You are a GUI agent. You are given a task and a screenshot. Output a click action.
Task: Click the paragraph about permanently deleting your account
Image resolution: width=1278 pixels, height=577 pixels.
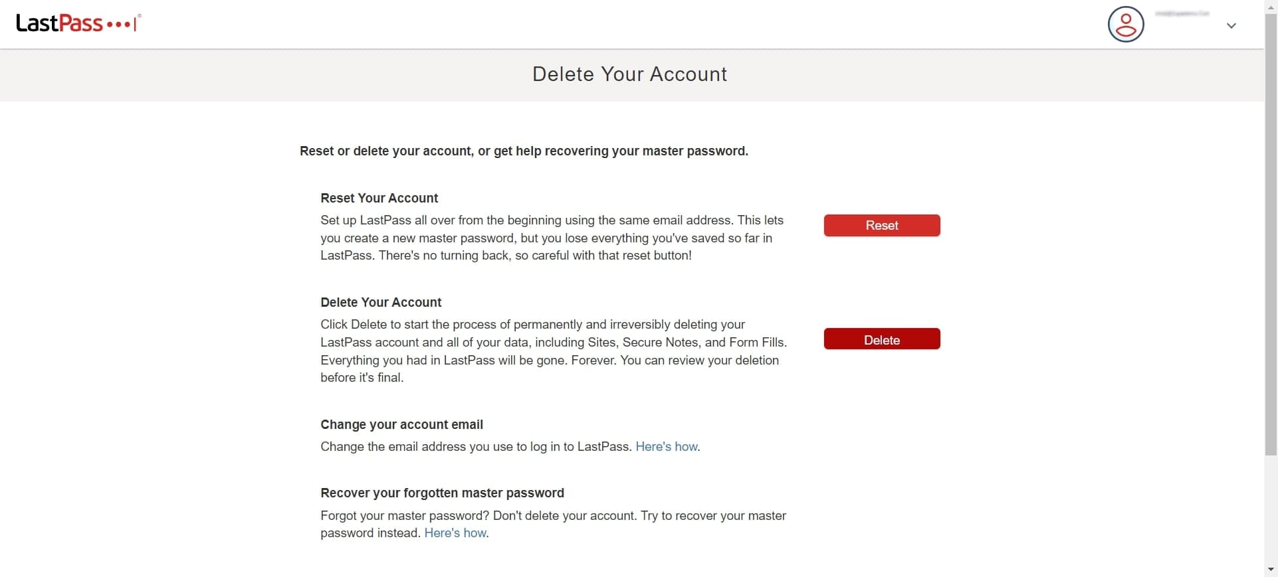tap(553, 351)
